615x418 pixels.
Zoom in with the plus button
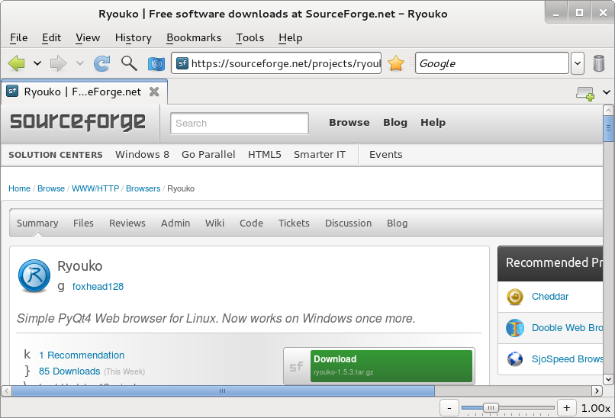point(566,408)
